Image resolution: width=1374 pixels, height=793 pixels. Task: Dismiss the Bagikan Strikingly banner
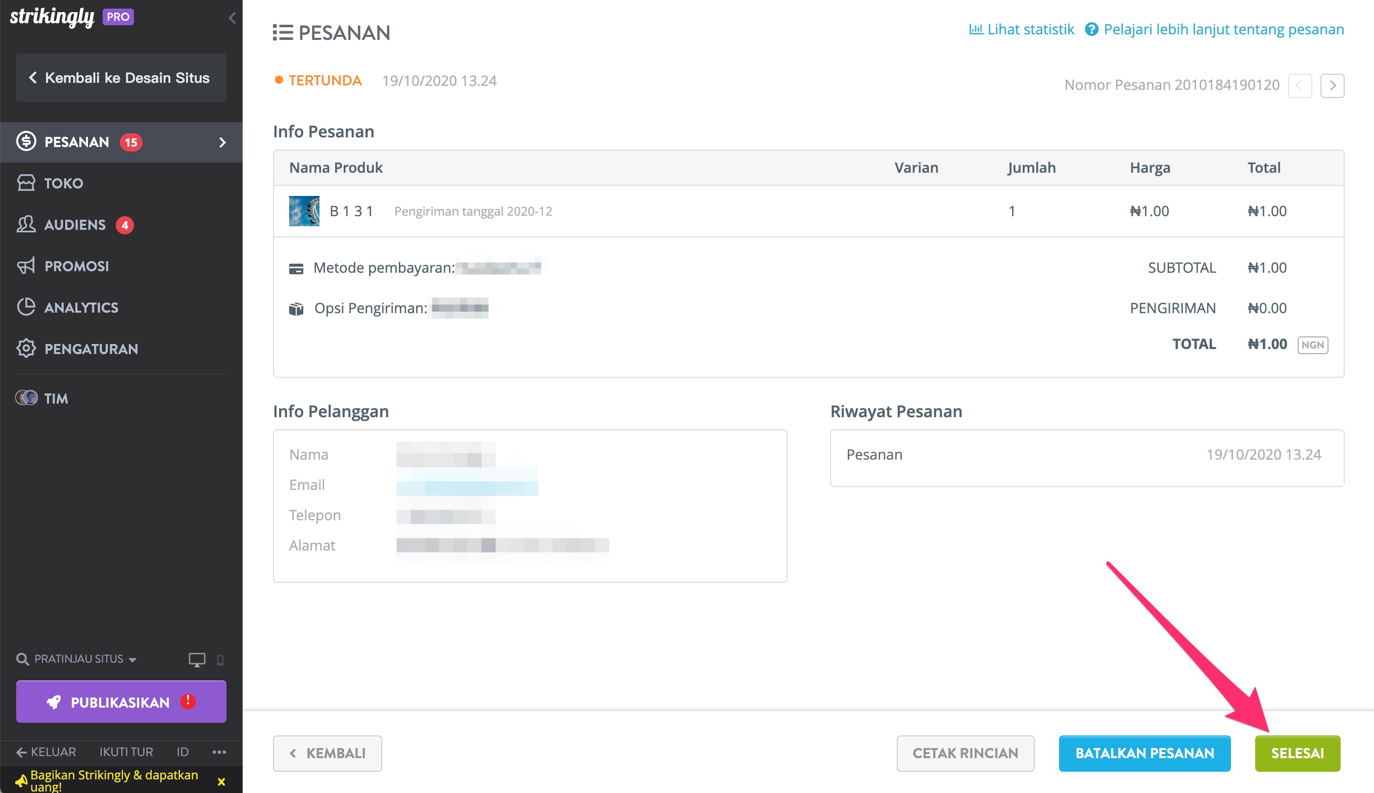(x=221, y=782)
